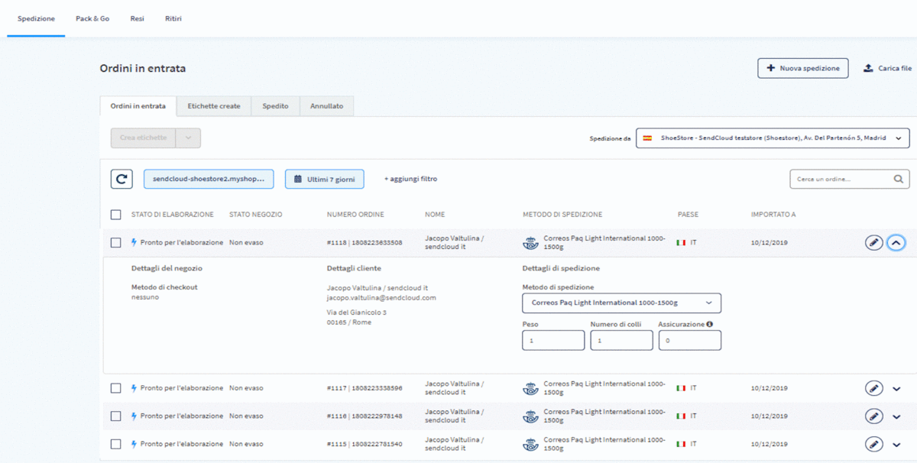Select the Ordini in entrata tab
This screenshot has width=917, height=463.
tap(138, 106)
